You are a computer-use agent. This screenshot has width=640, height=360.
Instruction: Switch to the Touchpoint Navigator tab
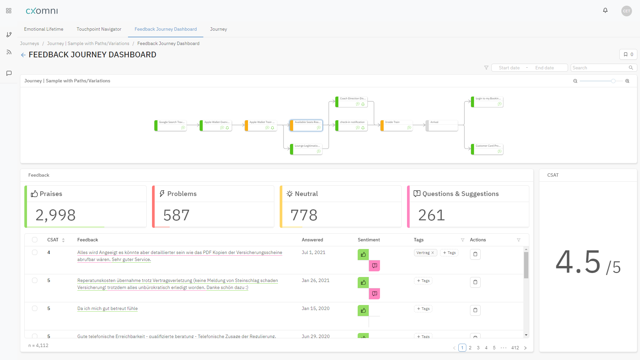[x=99, y=29]
